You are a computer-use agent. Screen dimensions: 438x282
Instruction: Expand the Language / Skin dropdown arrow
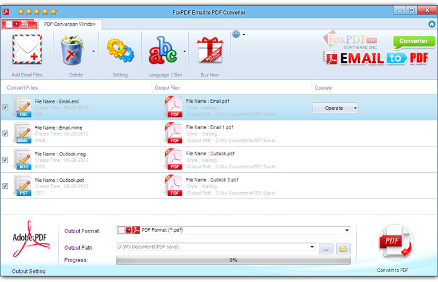coord(184,51)
